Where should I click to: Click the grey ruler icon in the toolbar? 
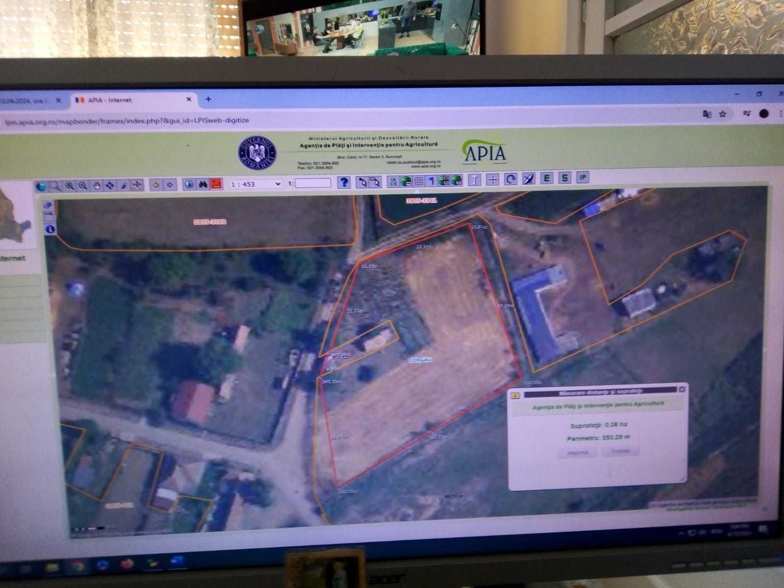[x=474, y=180]
